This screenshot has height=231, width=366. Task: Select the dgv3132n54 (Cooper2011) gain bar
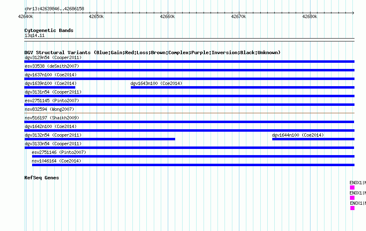(x=100, y=139)
